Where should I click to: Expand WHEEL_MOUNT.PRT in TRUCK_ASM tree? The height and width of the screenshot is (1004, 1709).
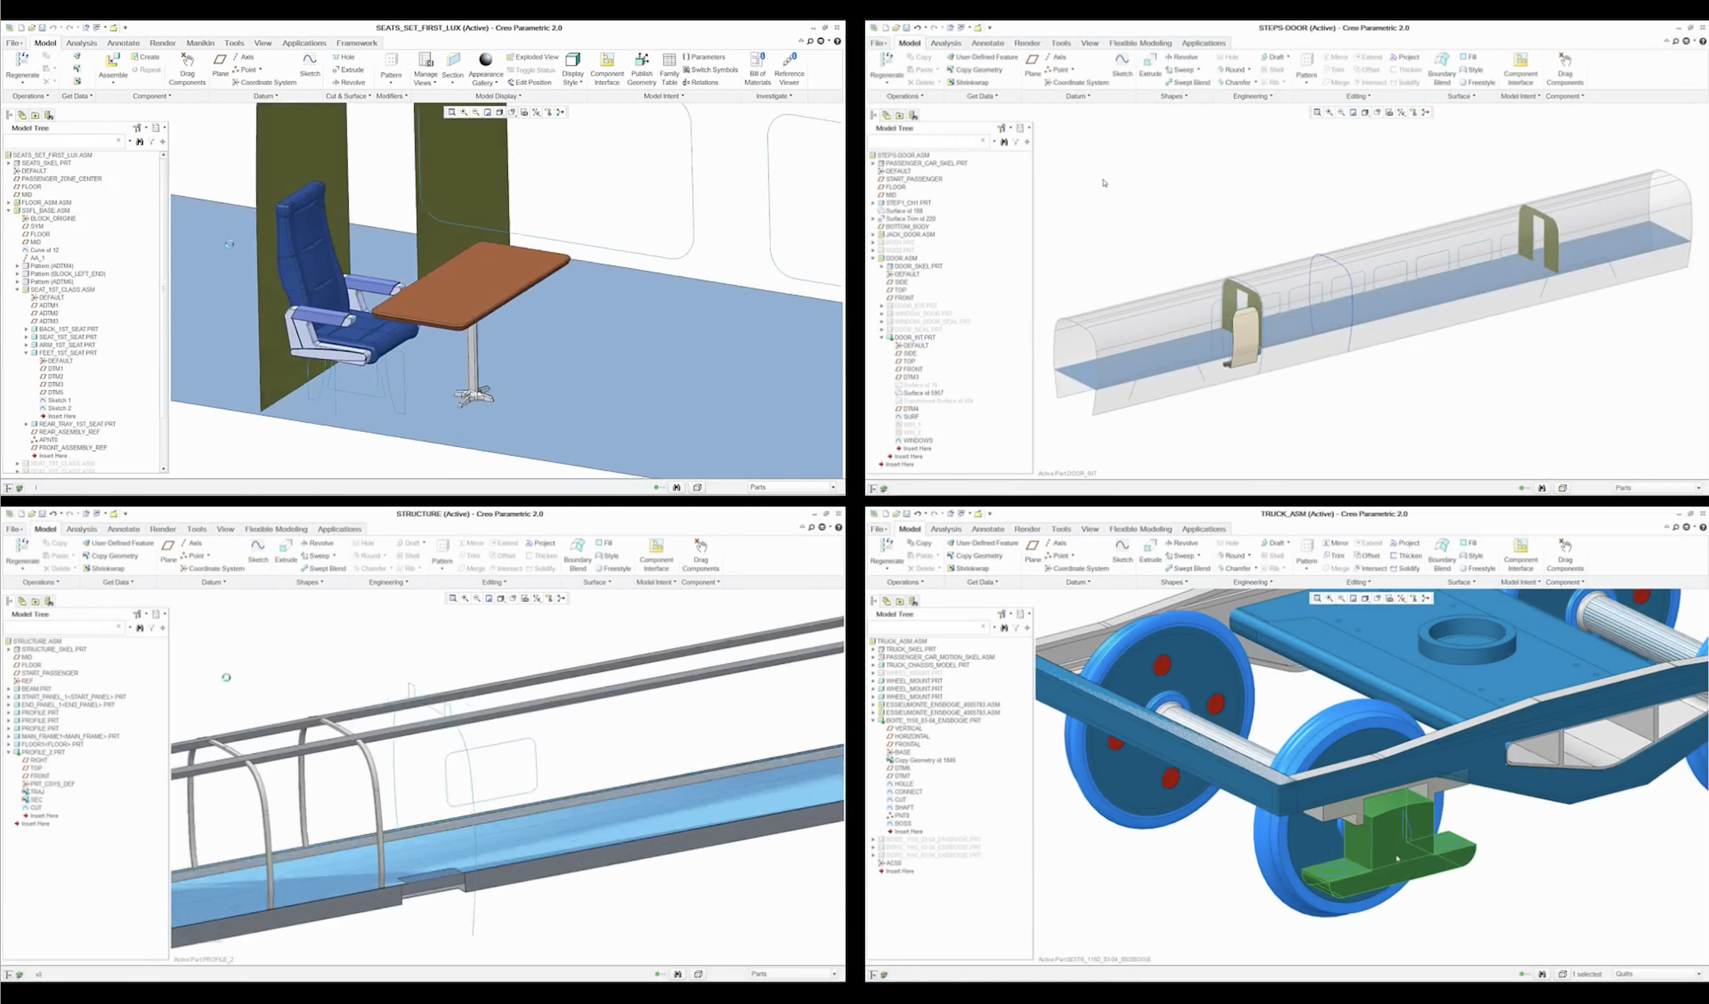(876, 681)
